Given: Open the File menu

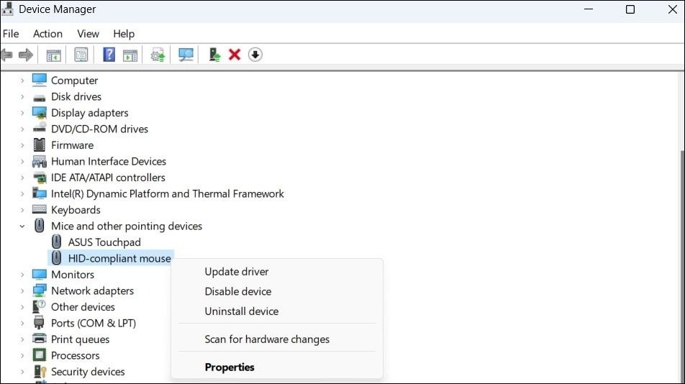Looking at the screenshot, I should pos(11,34).
